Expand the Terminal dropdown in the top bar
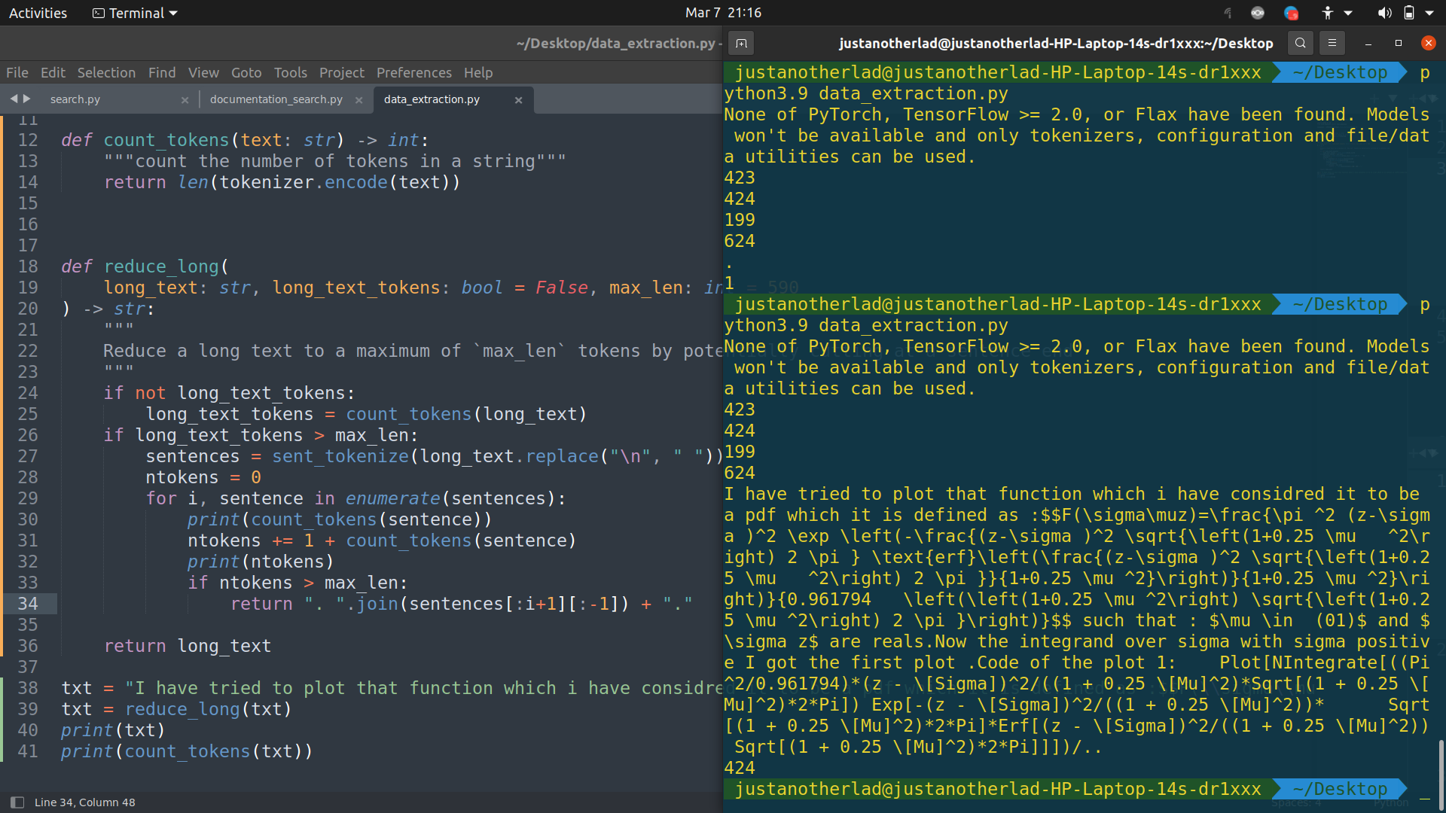The height and width of the screenshot is (813, 1446). (134, 12)
